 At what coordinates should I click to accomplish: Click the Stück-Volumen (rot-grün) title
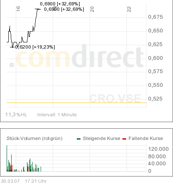[34, 138]
